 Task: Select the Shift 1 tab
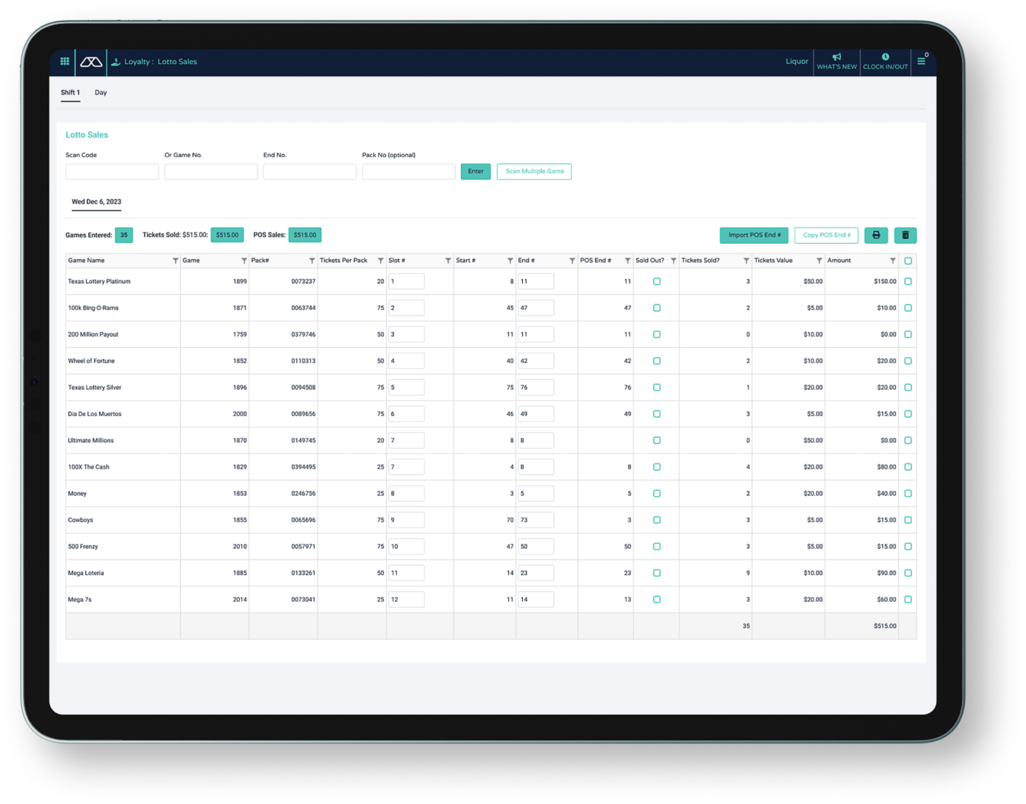pyautogui.click(x=70, y=93)
